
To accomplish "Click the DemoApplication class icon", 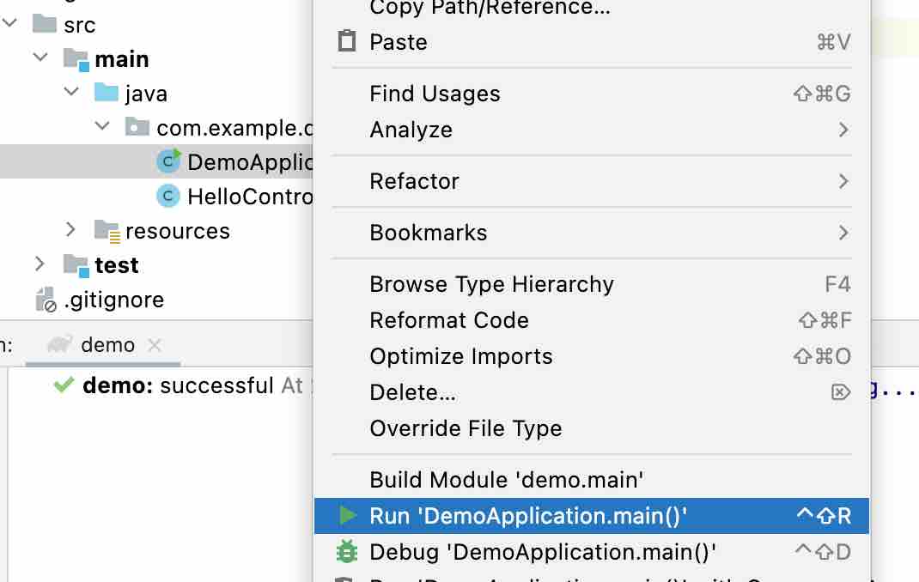I will 168,161.
